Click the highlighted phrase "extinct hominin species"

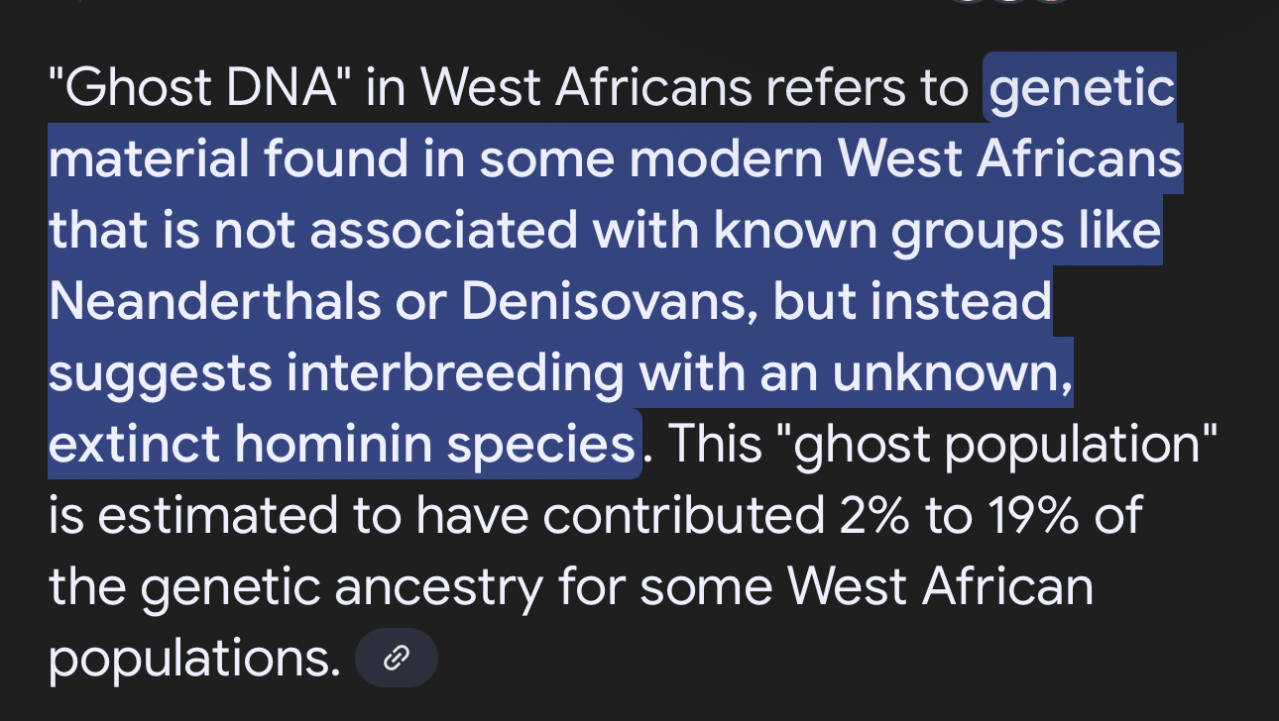coord(342,445)
